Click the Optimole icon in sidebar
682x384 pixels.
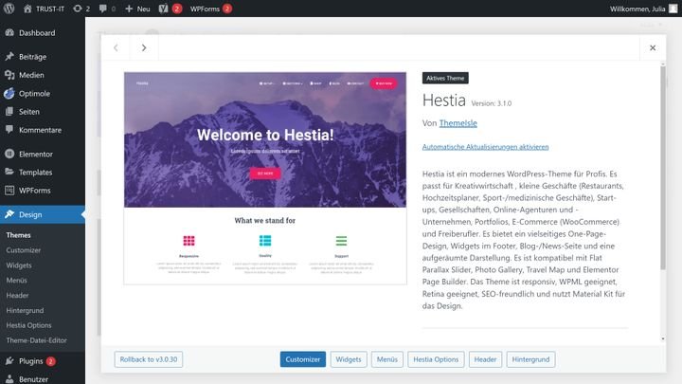coord(9,93)
